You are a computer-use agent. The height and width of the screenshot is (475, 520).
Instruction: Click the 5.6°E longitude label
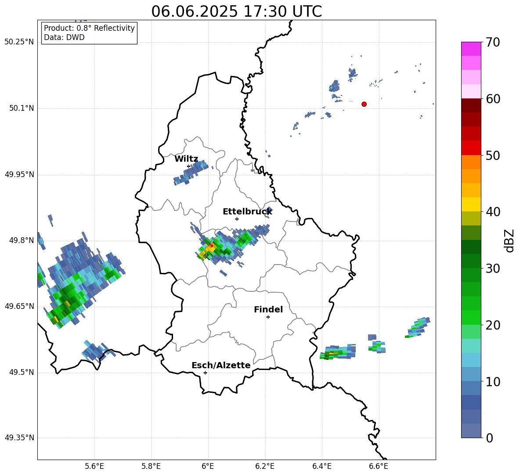coord(94,466)
